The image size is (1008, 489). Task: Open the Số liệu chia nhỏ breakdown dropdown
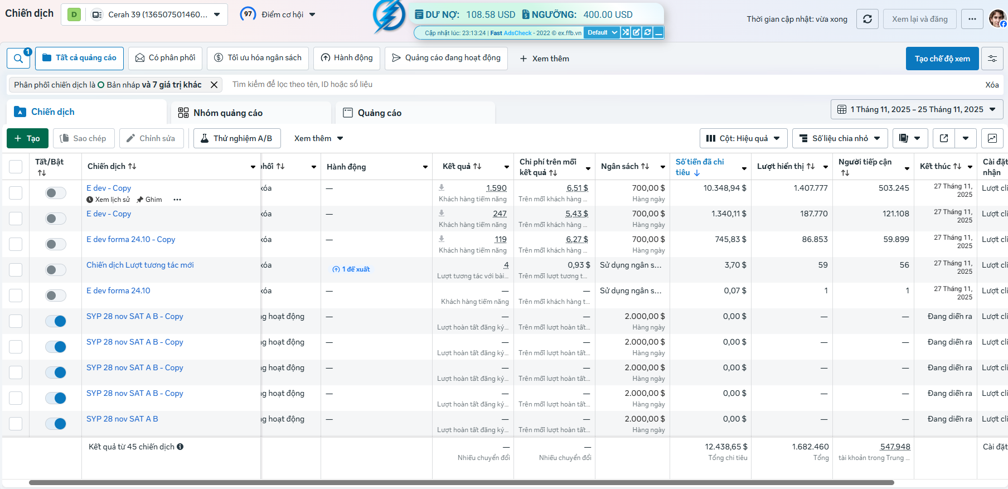click(840, 138)
